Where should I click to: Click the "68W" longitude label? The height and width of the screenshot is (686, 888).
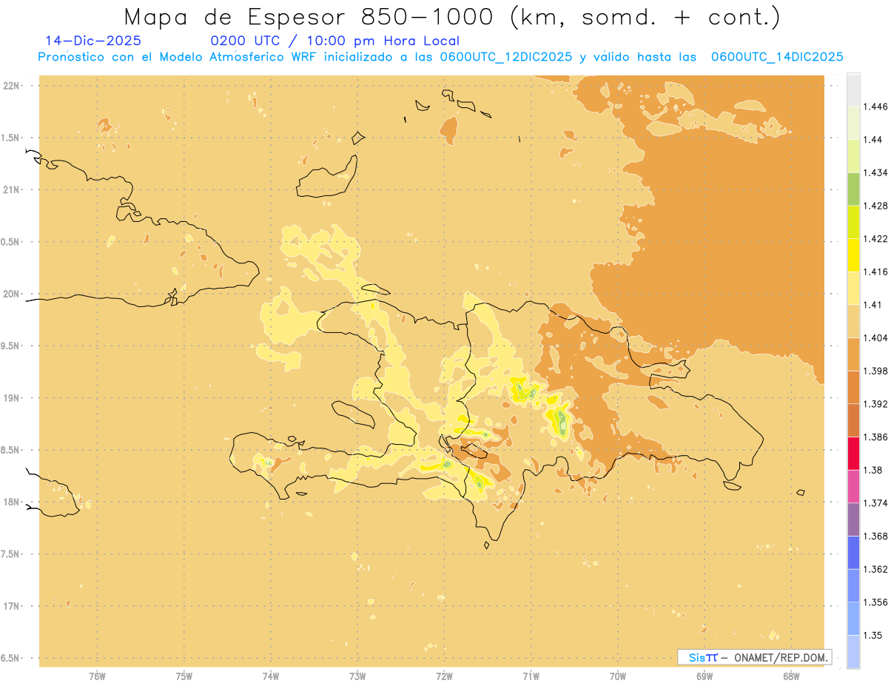point(791,675)
